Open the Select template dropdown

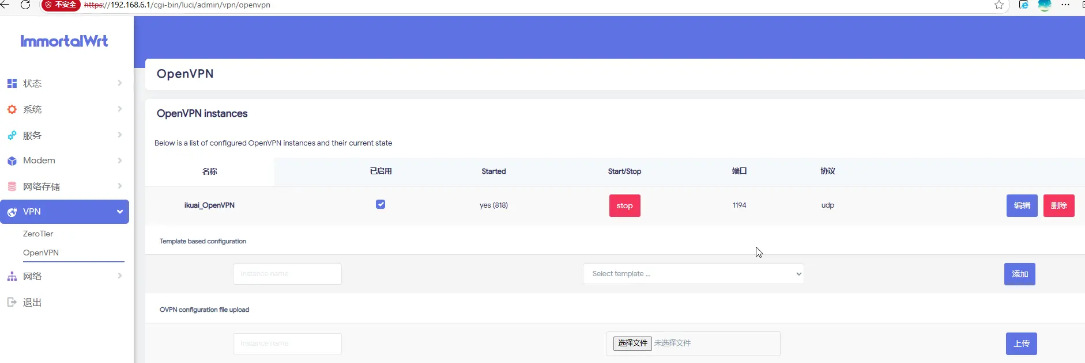pos(693,274)
